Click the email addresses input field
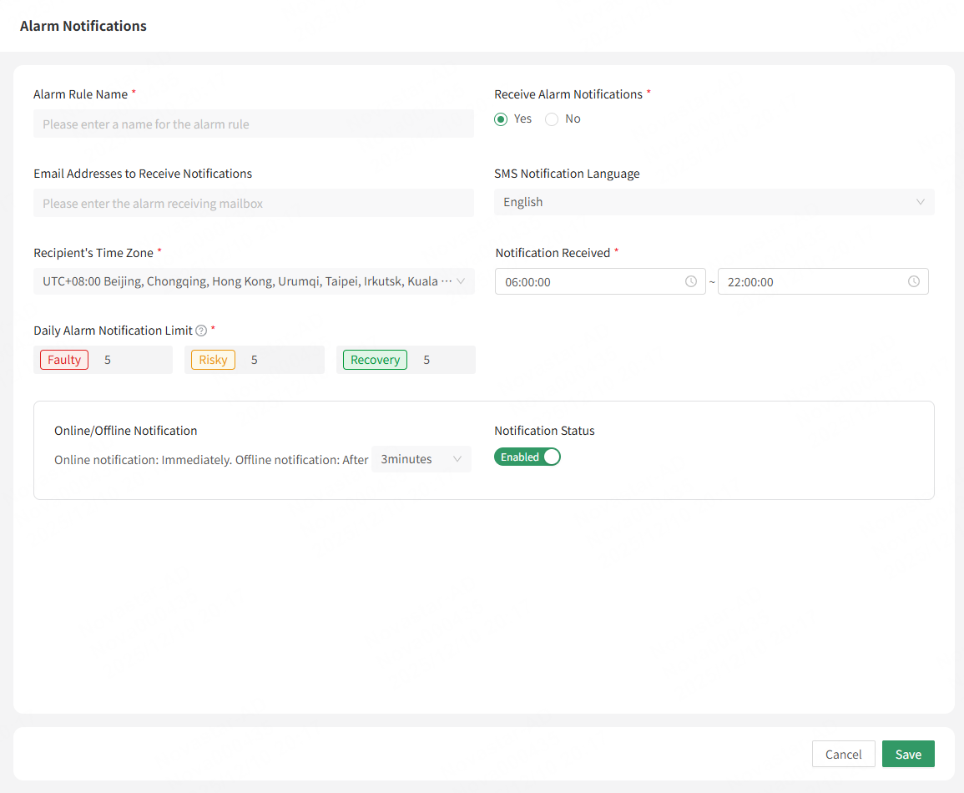 tap(254, 204)
